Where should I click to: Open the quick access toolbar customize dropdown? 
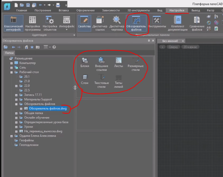coord(66,5)
